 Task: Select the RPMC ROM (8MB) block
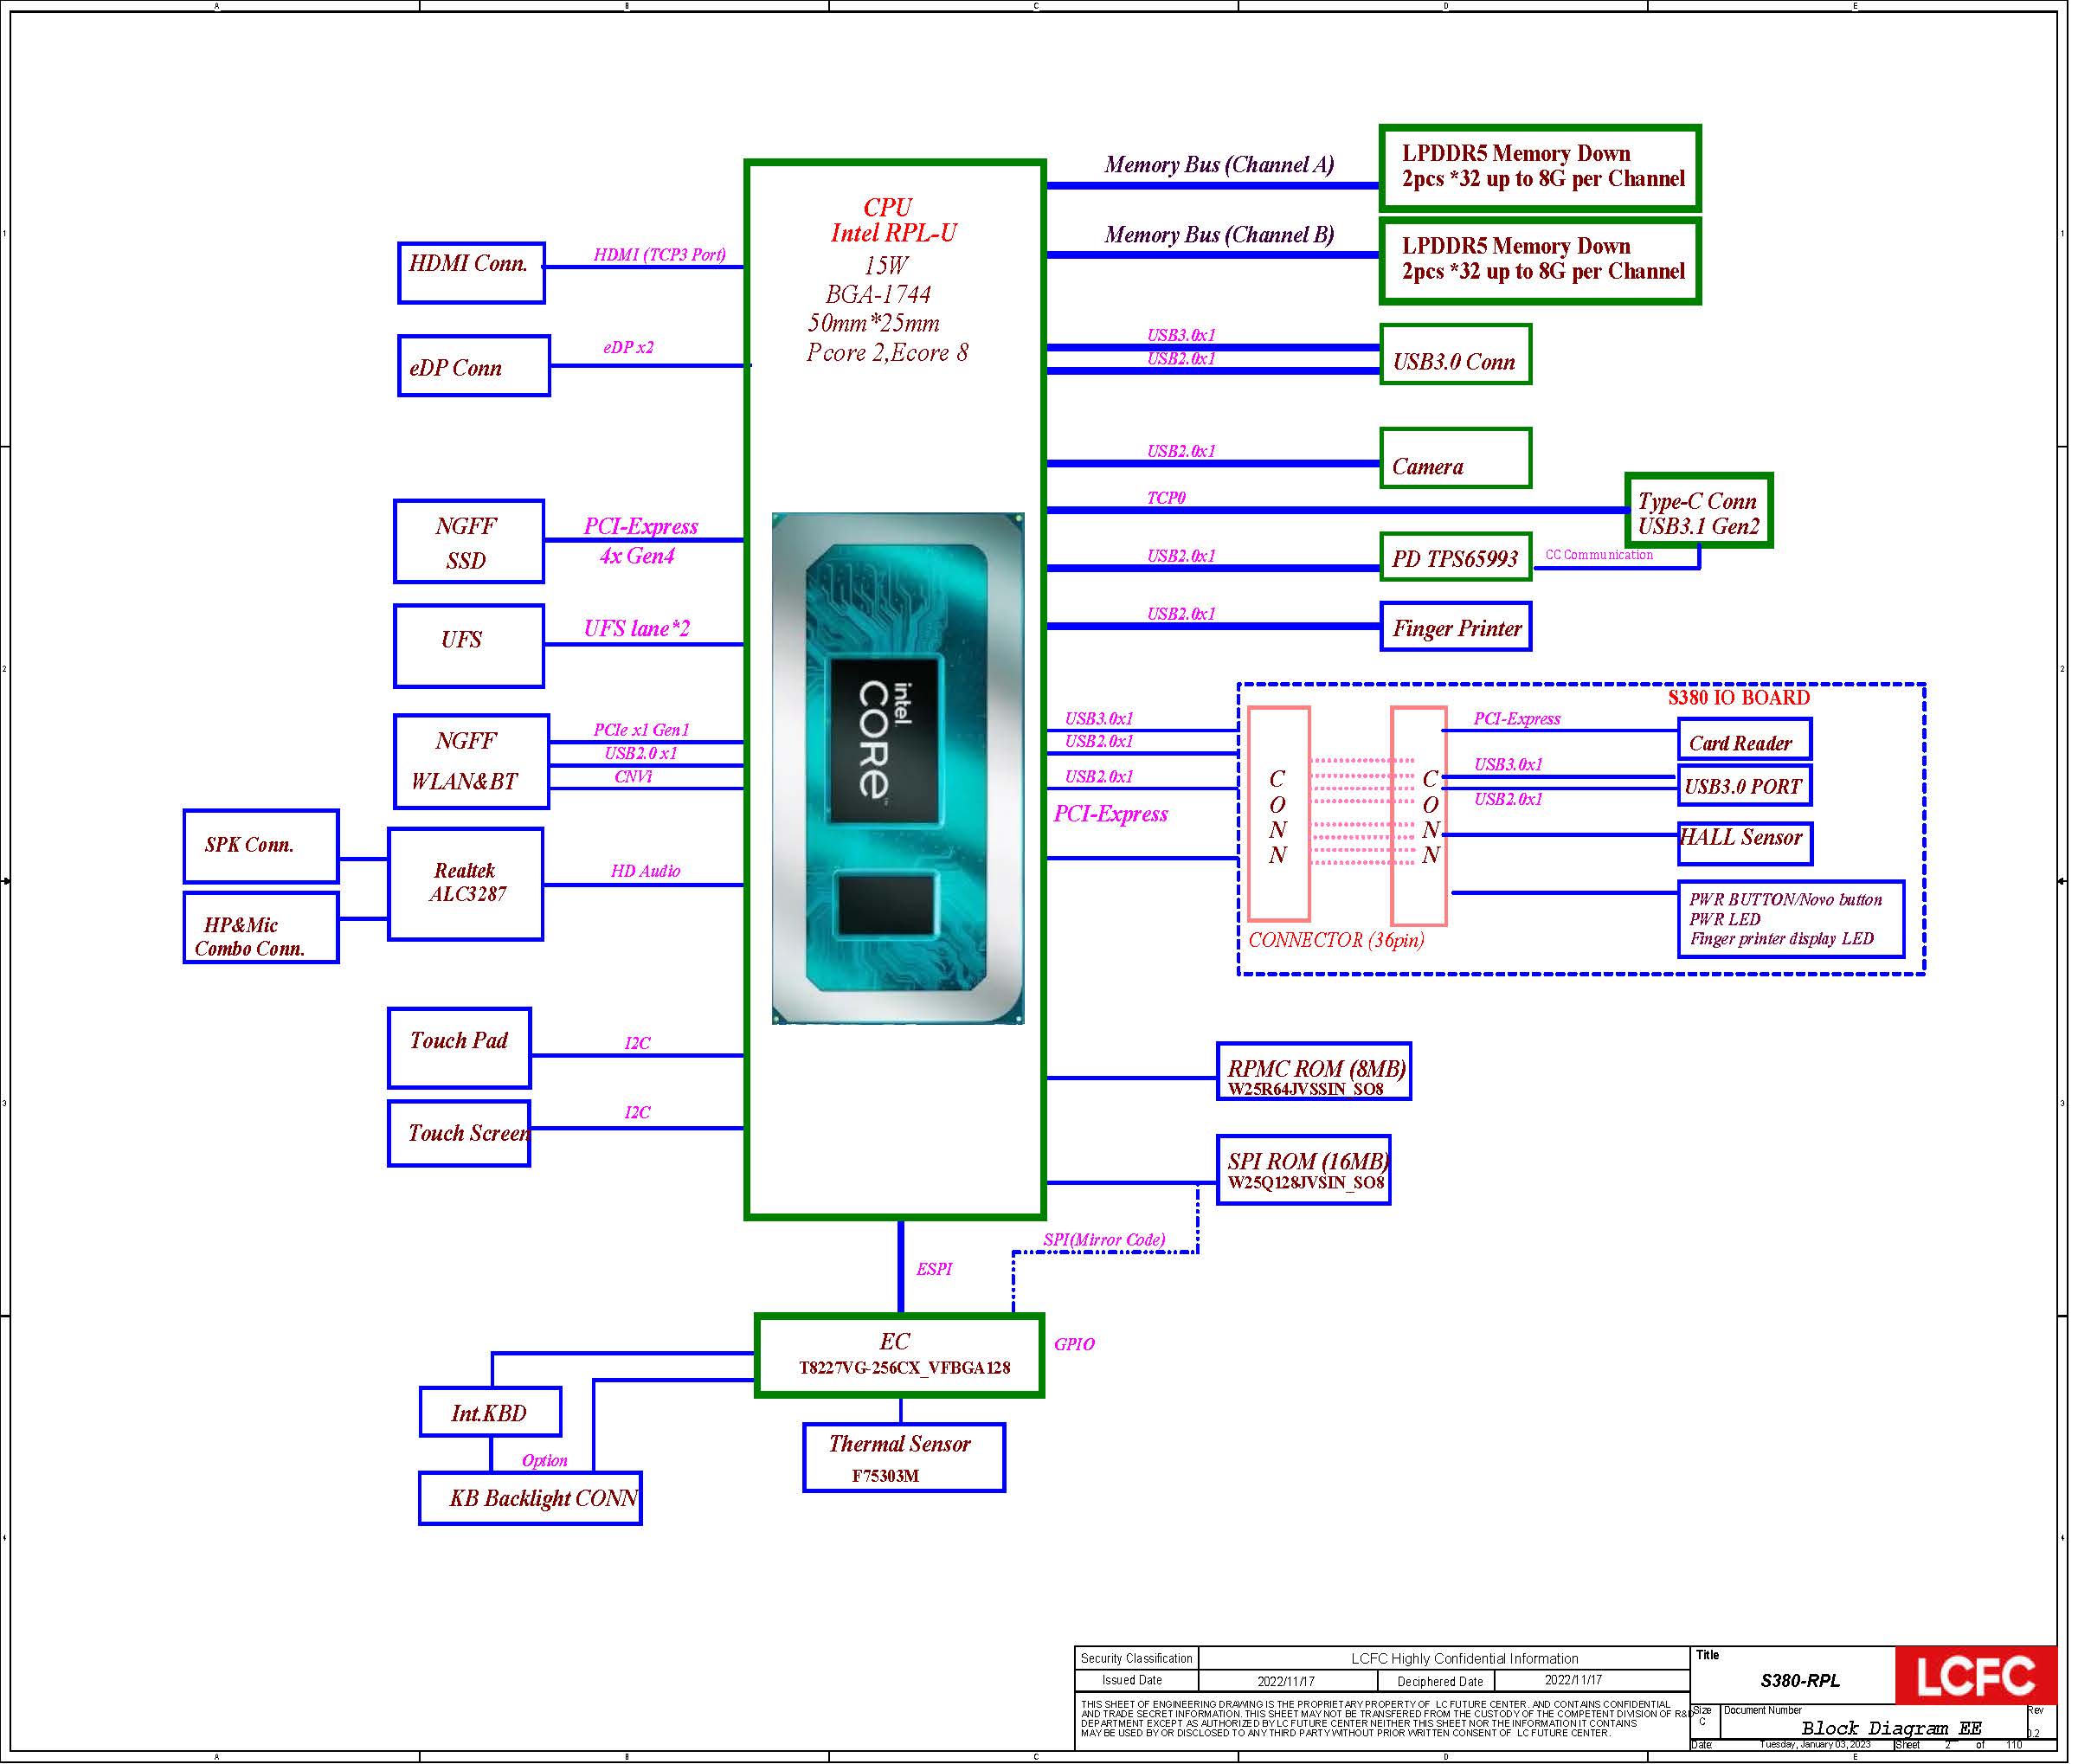pyautogui.click(x=1312, y=1072)
